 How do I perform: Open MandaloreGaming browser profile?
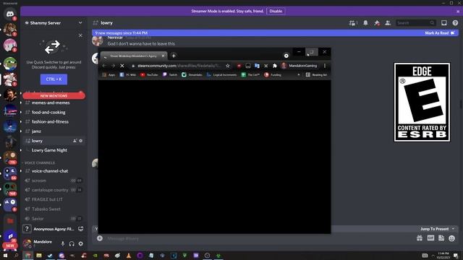(x=299, y=66)
